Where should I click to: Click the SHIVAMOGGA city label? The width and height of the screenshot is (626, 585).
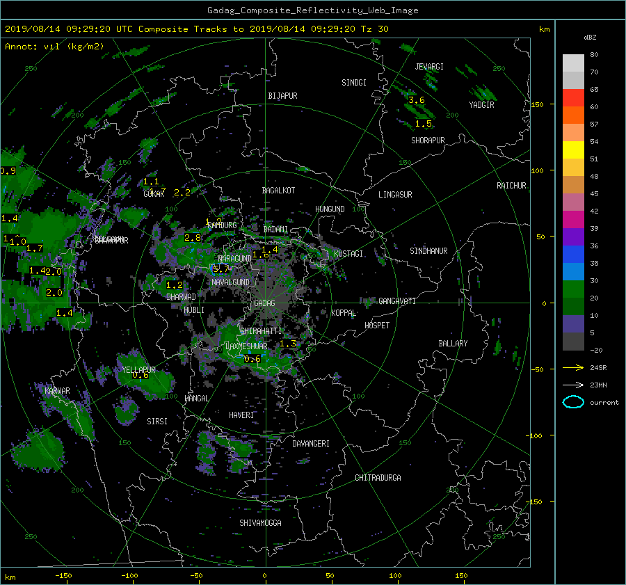260,522
